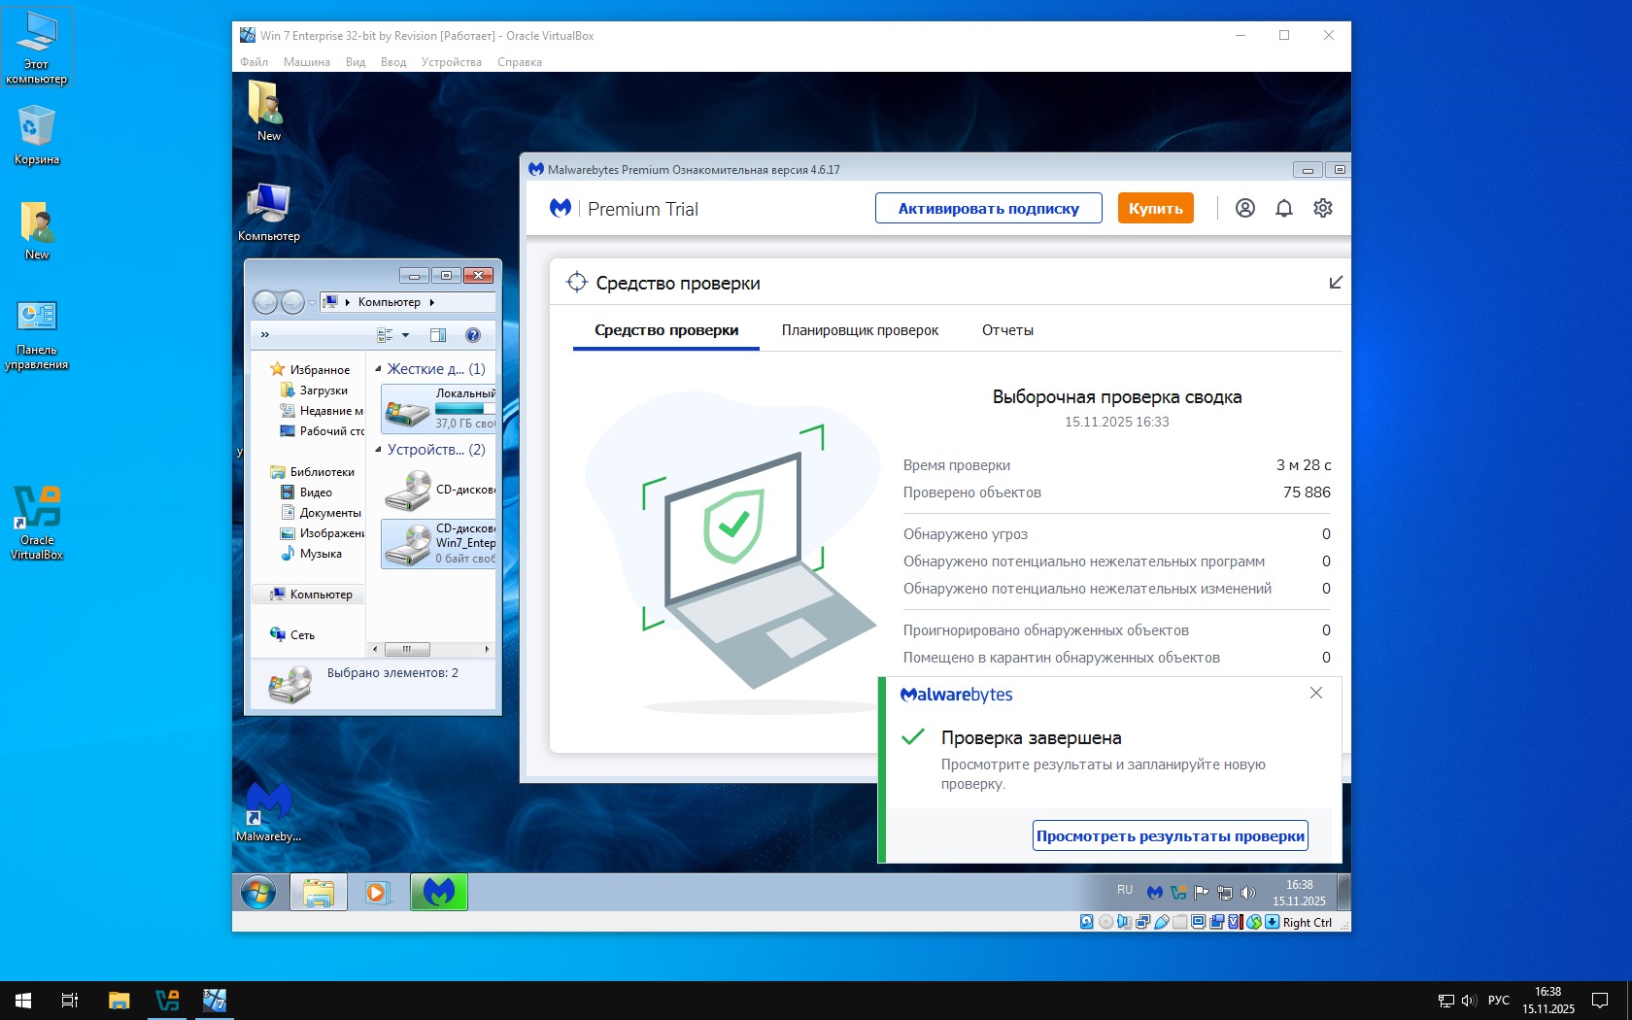Click the VirtualBox USB status icon
Image resolution: width=1632 pixels, height=1020 pixels.
(1161, 922)
